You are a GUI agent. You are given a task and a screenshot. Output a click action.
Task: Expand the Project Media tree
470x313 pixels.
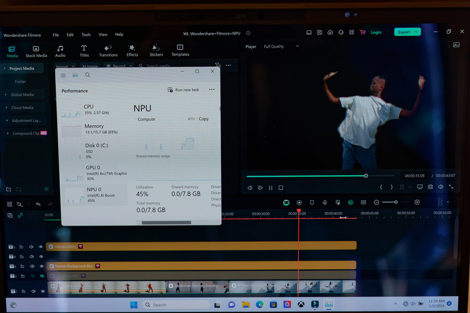5,69
